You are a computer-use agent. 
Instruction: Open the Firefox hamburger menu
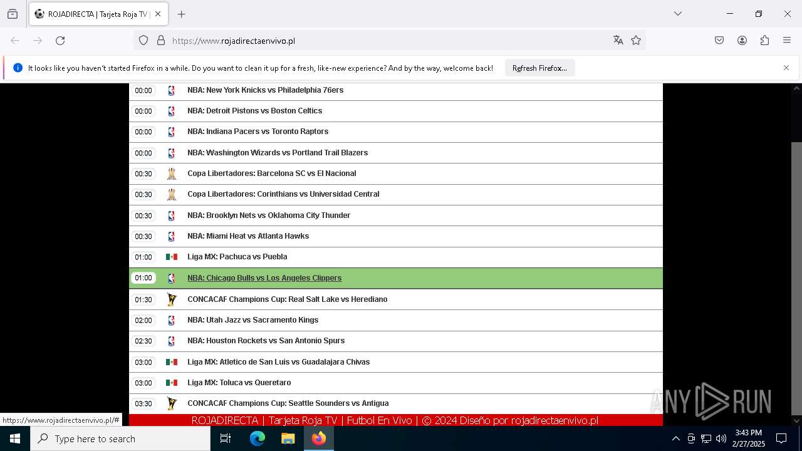787,41
